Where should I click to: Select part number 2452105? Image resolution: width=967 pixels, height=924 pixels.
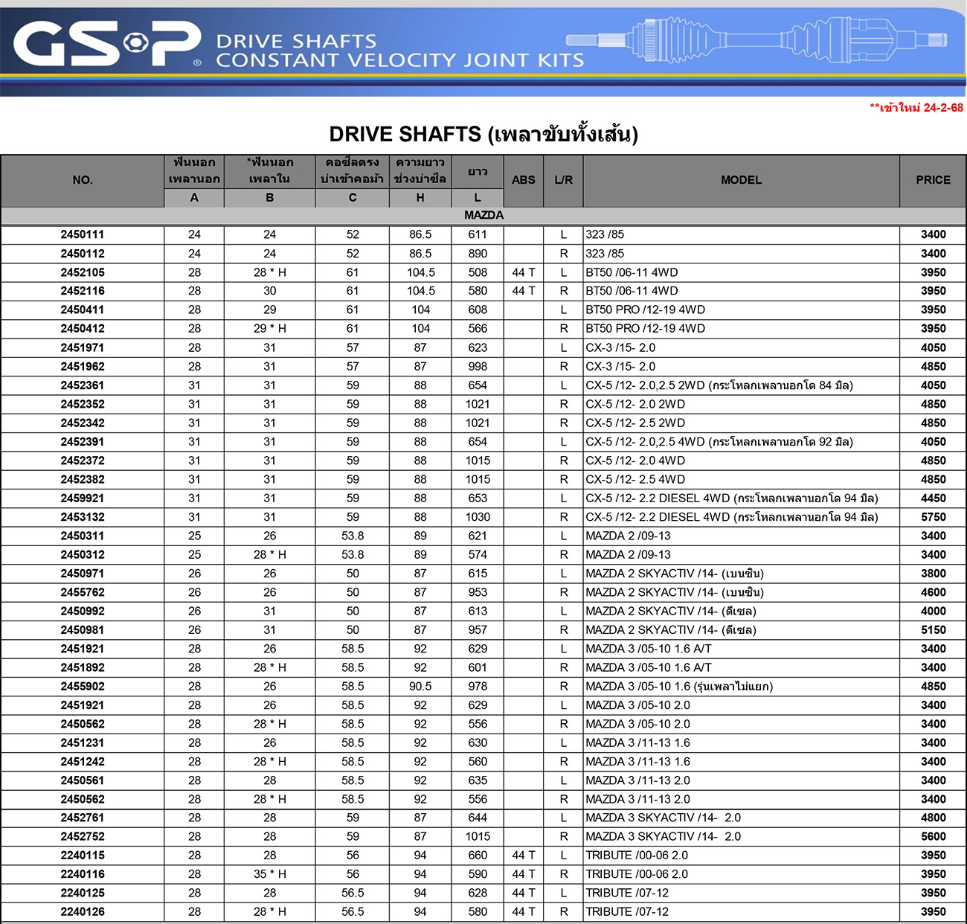83,272
